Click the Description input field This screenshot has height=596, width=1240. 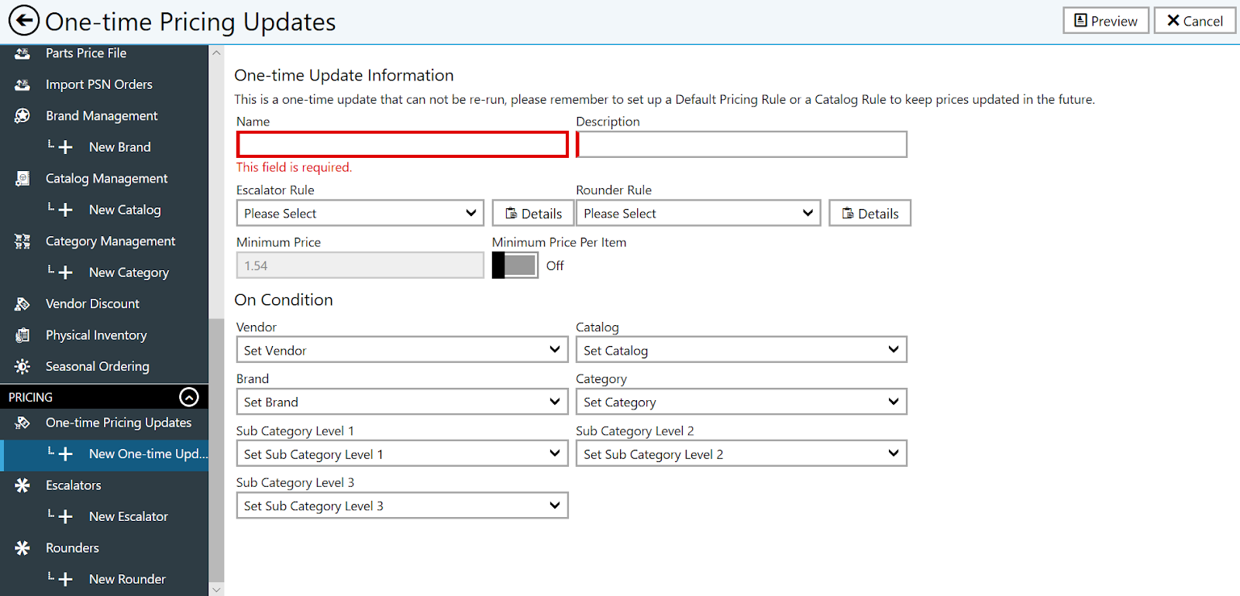pos(742,145)
